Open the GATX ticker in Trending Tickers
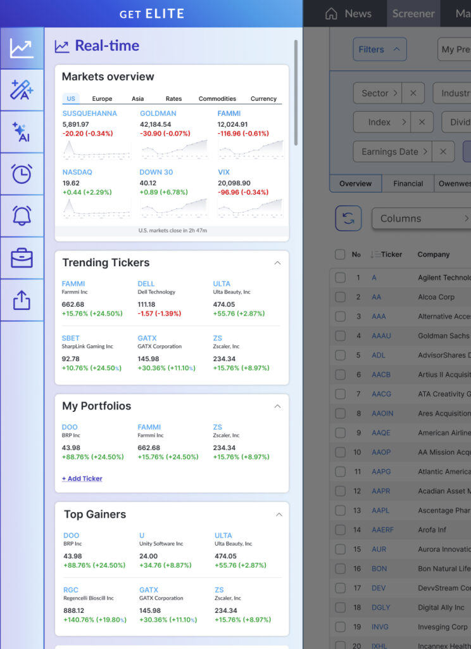471x649 pixels. 148,338
